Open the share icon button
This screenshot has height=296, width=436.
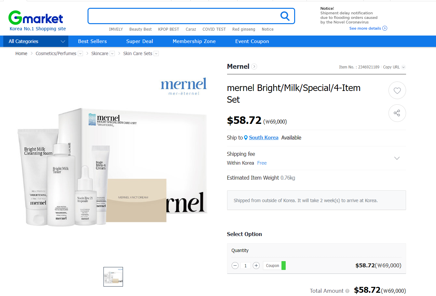pyautogui.click(x=397, y=113)
